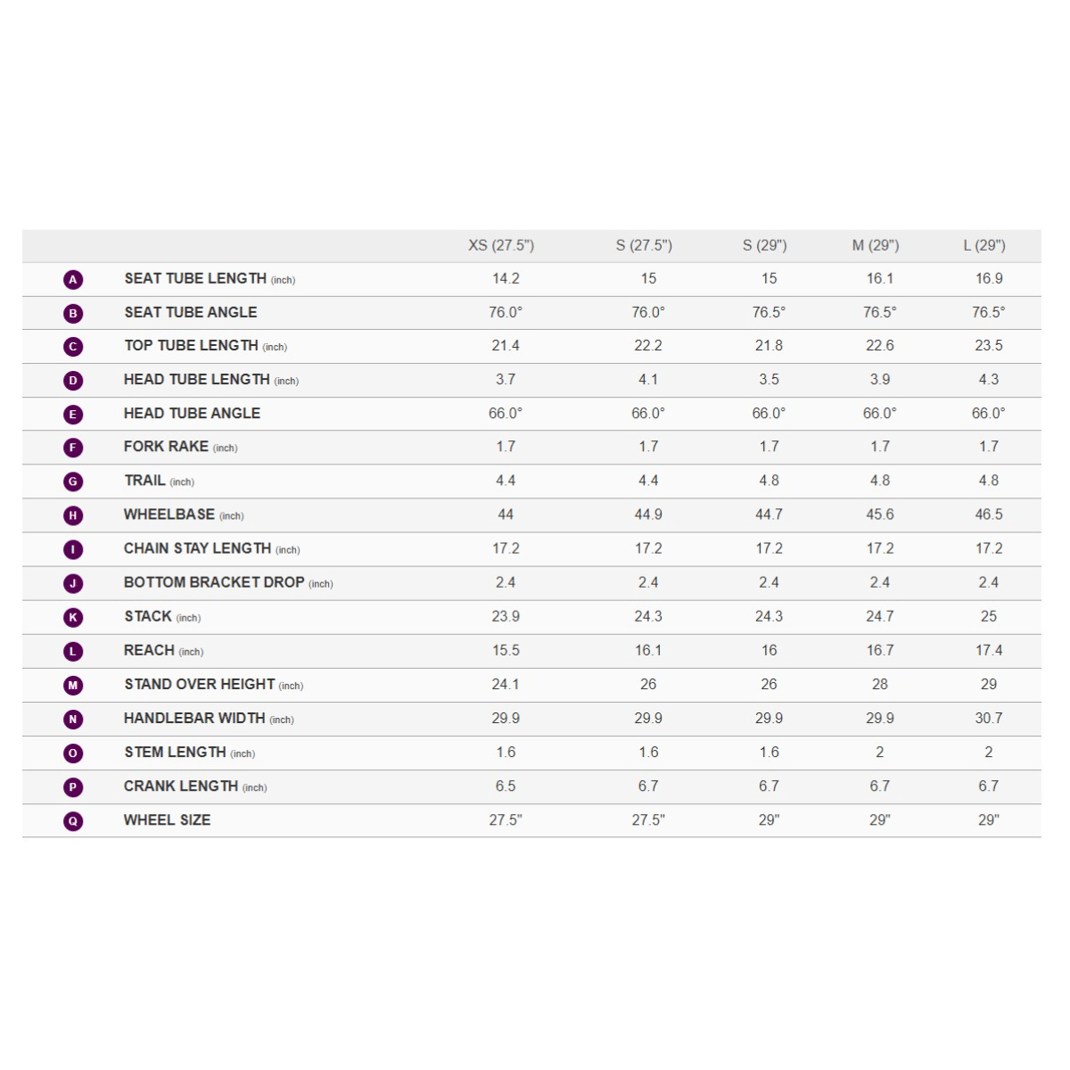1070x1070 pixels.
Task: Choose the L (29") size header
Action: (x=984, y=245)
